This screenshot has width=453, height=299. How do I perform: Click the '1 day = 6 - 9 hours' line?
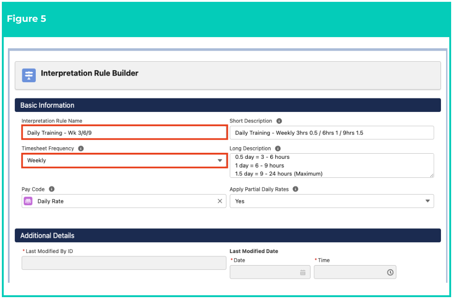point(259,166)
